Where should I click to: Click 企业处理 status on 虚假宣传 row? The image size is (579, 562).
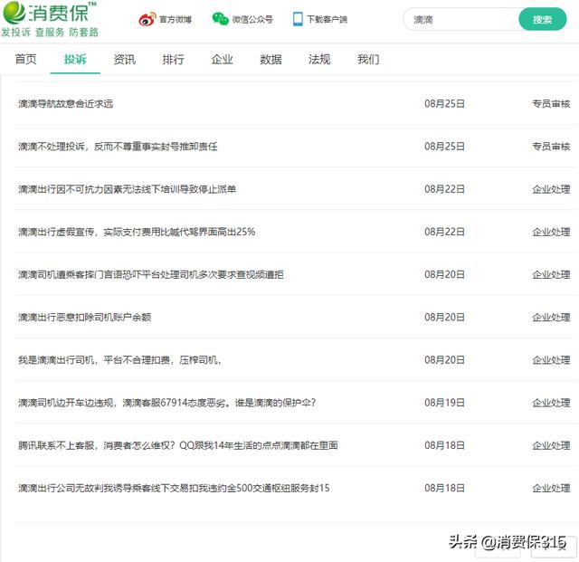click(x=551, y=232)
